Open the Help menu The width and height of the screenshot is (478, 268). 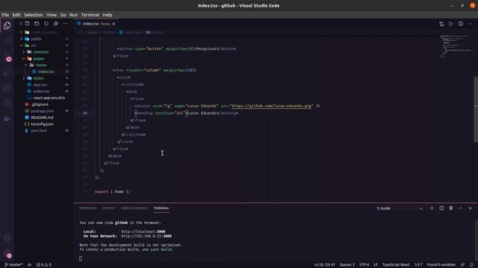click(108, 15)
